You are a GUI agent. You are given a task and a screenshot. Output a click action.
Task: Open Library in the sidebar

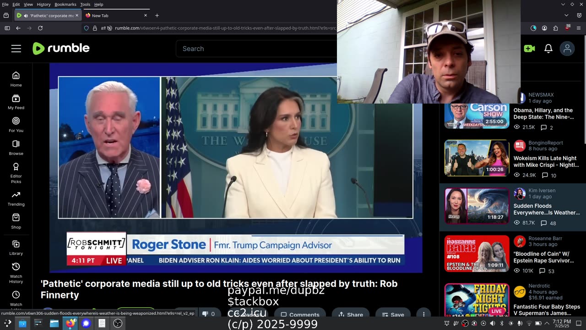pyautogui.click(x=16, y=247)
